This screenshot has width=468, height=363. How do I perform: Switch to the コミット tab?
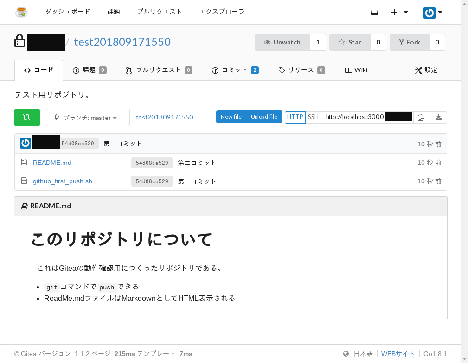(235, 70)
